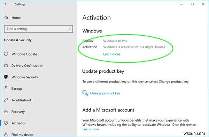Click the search magnifier icon
Image resolution: width=209 pixels, height=137 pixels.
pyautogui.click(x=69, y=29)
